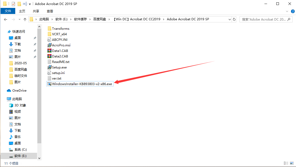Screen dimensions: 296x167
Task: Open Customize Quick Access Toolbar dropdown
Action: [x=30, y=4]
